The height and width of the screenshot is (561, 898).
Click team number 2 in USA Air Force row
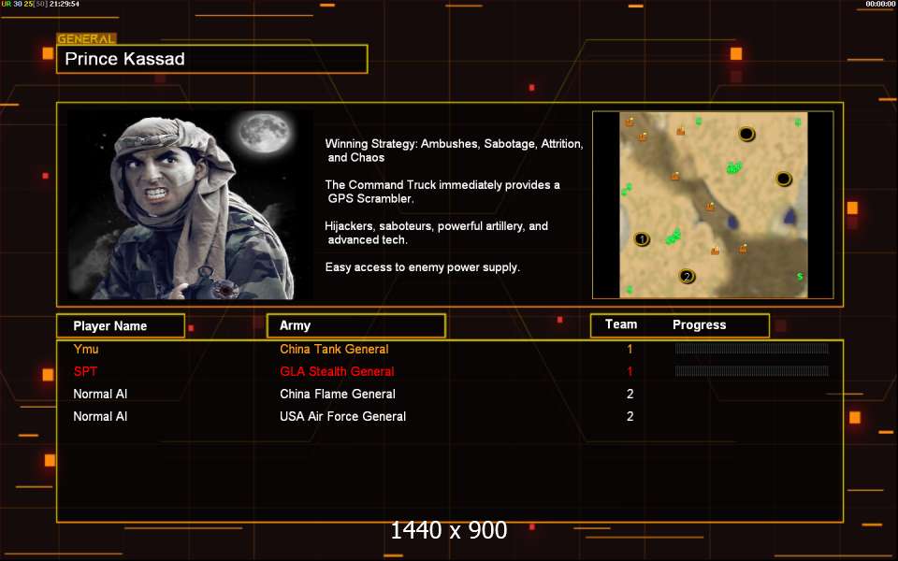pos(630,416)
